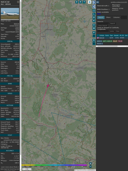Toggle the M multiselect map button

pyautogui.click(x=94, y=28)
